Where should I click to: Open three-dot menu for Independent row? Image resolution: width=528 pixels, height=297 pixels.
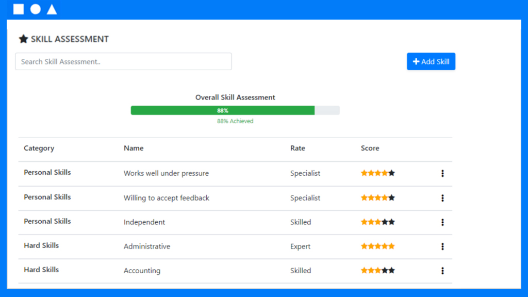click(442, 222)
